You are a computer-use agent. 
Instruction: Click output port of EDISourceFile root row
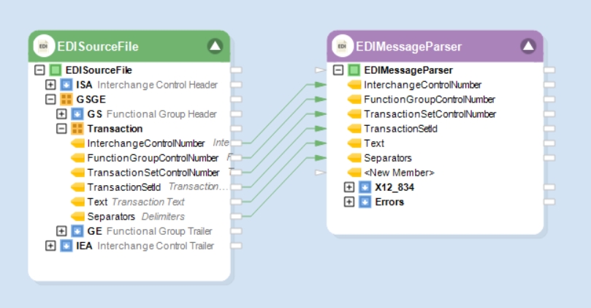(x=236, y=70)
